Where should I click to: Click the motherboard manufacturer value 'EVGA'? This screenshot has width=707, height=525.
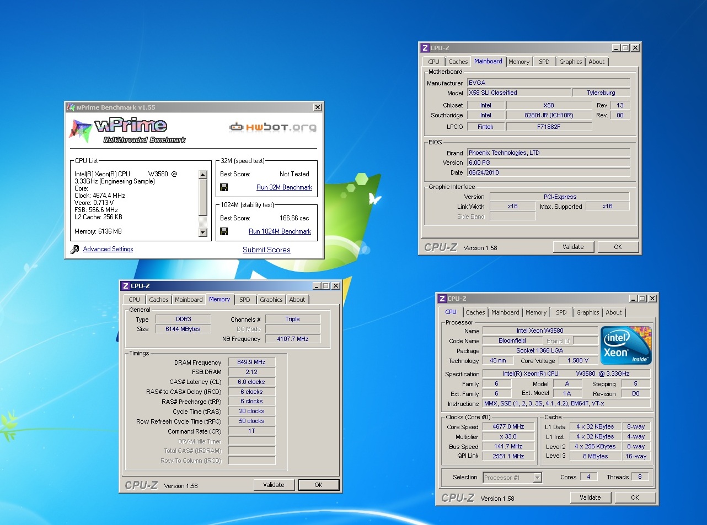click(548, 83)
